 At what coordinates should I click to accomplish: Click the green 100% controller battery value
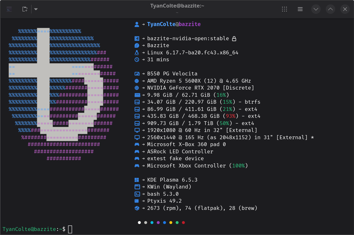tap(239, 166)
